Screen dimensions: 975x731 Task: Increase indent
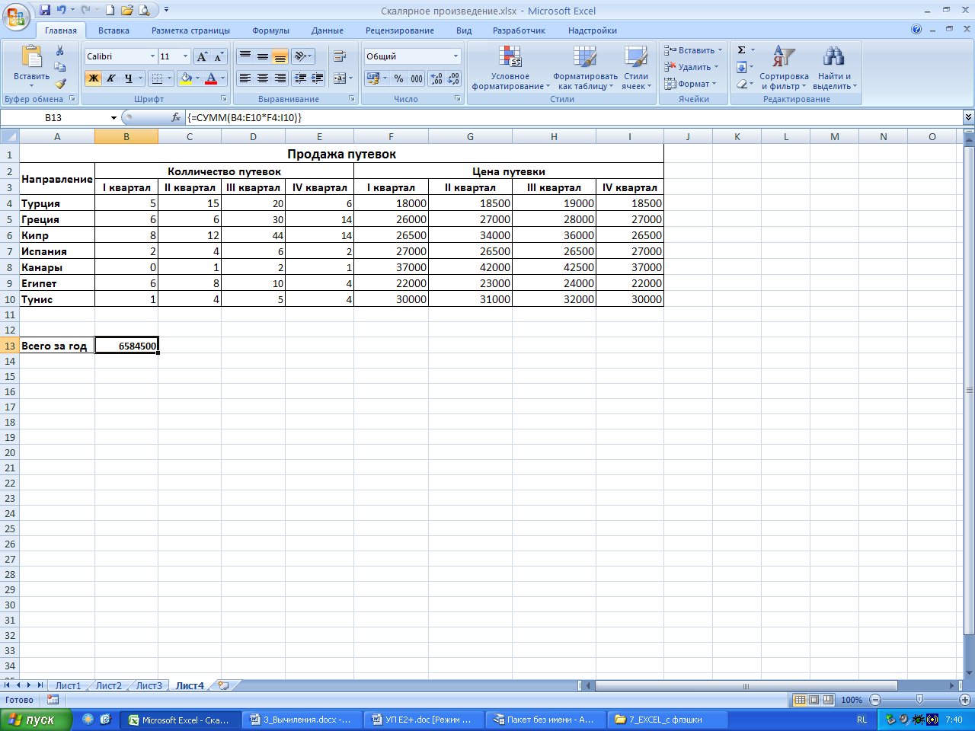tap(318, 78)
